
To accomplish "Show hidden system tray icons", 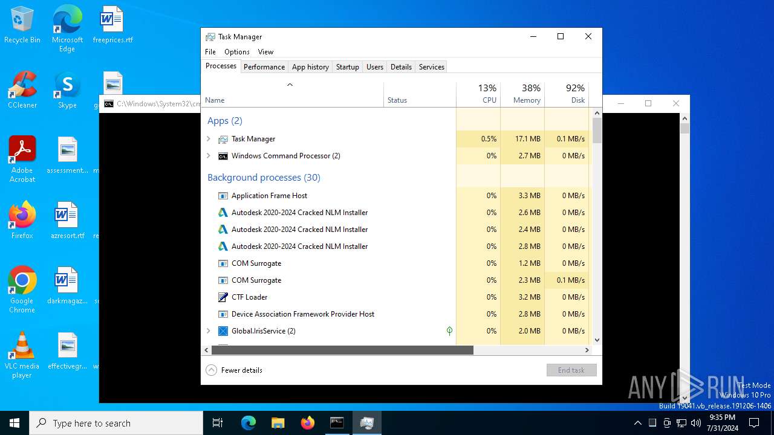I will [x=637, y=423].
